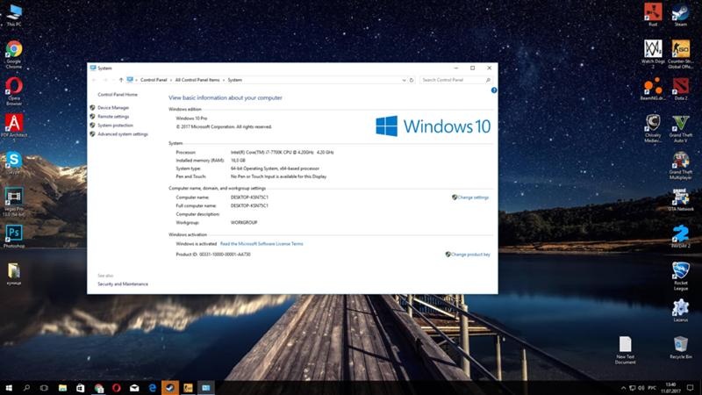Launch BeamNG.drive desktop shortcut
The width and height of the screenshot is (702, 395).
pyautogui.click(x=653, y=89)
